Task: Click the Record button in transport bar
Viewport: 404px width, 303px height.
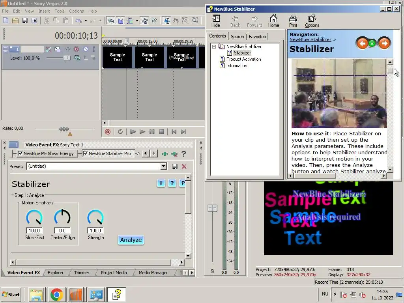Action: point(108,132)
